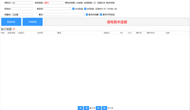Toggle the EAS防盗 checkbox
This screenshot has width=190, height=110.
[x=73, y=9]
